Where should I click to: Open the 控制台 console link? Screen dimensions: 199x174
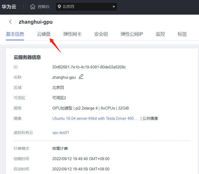click(44, 7)
